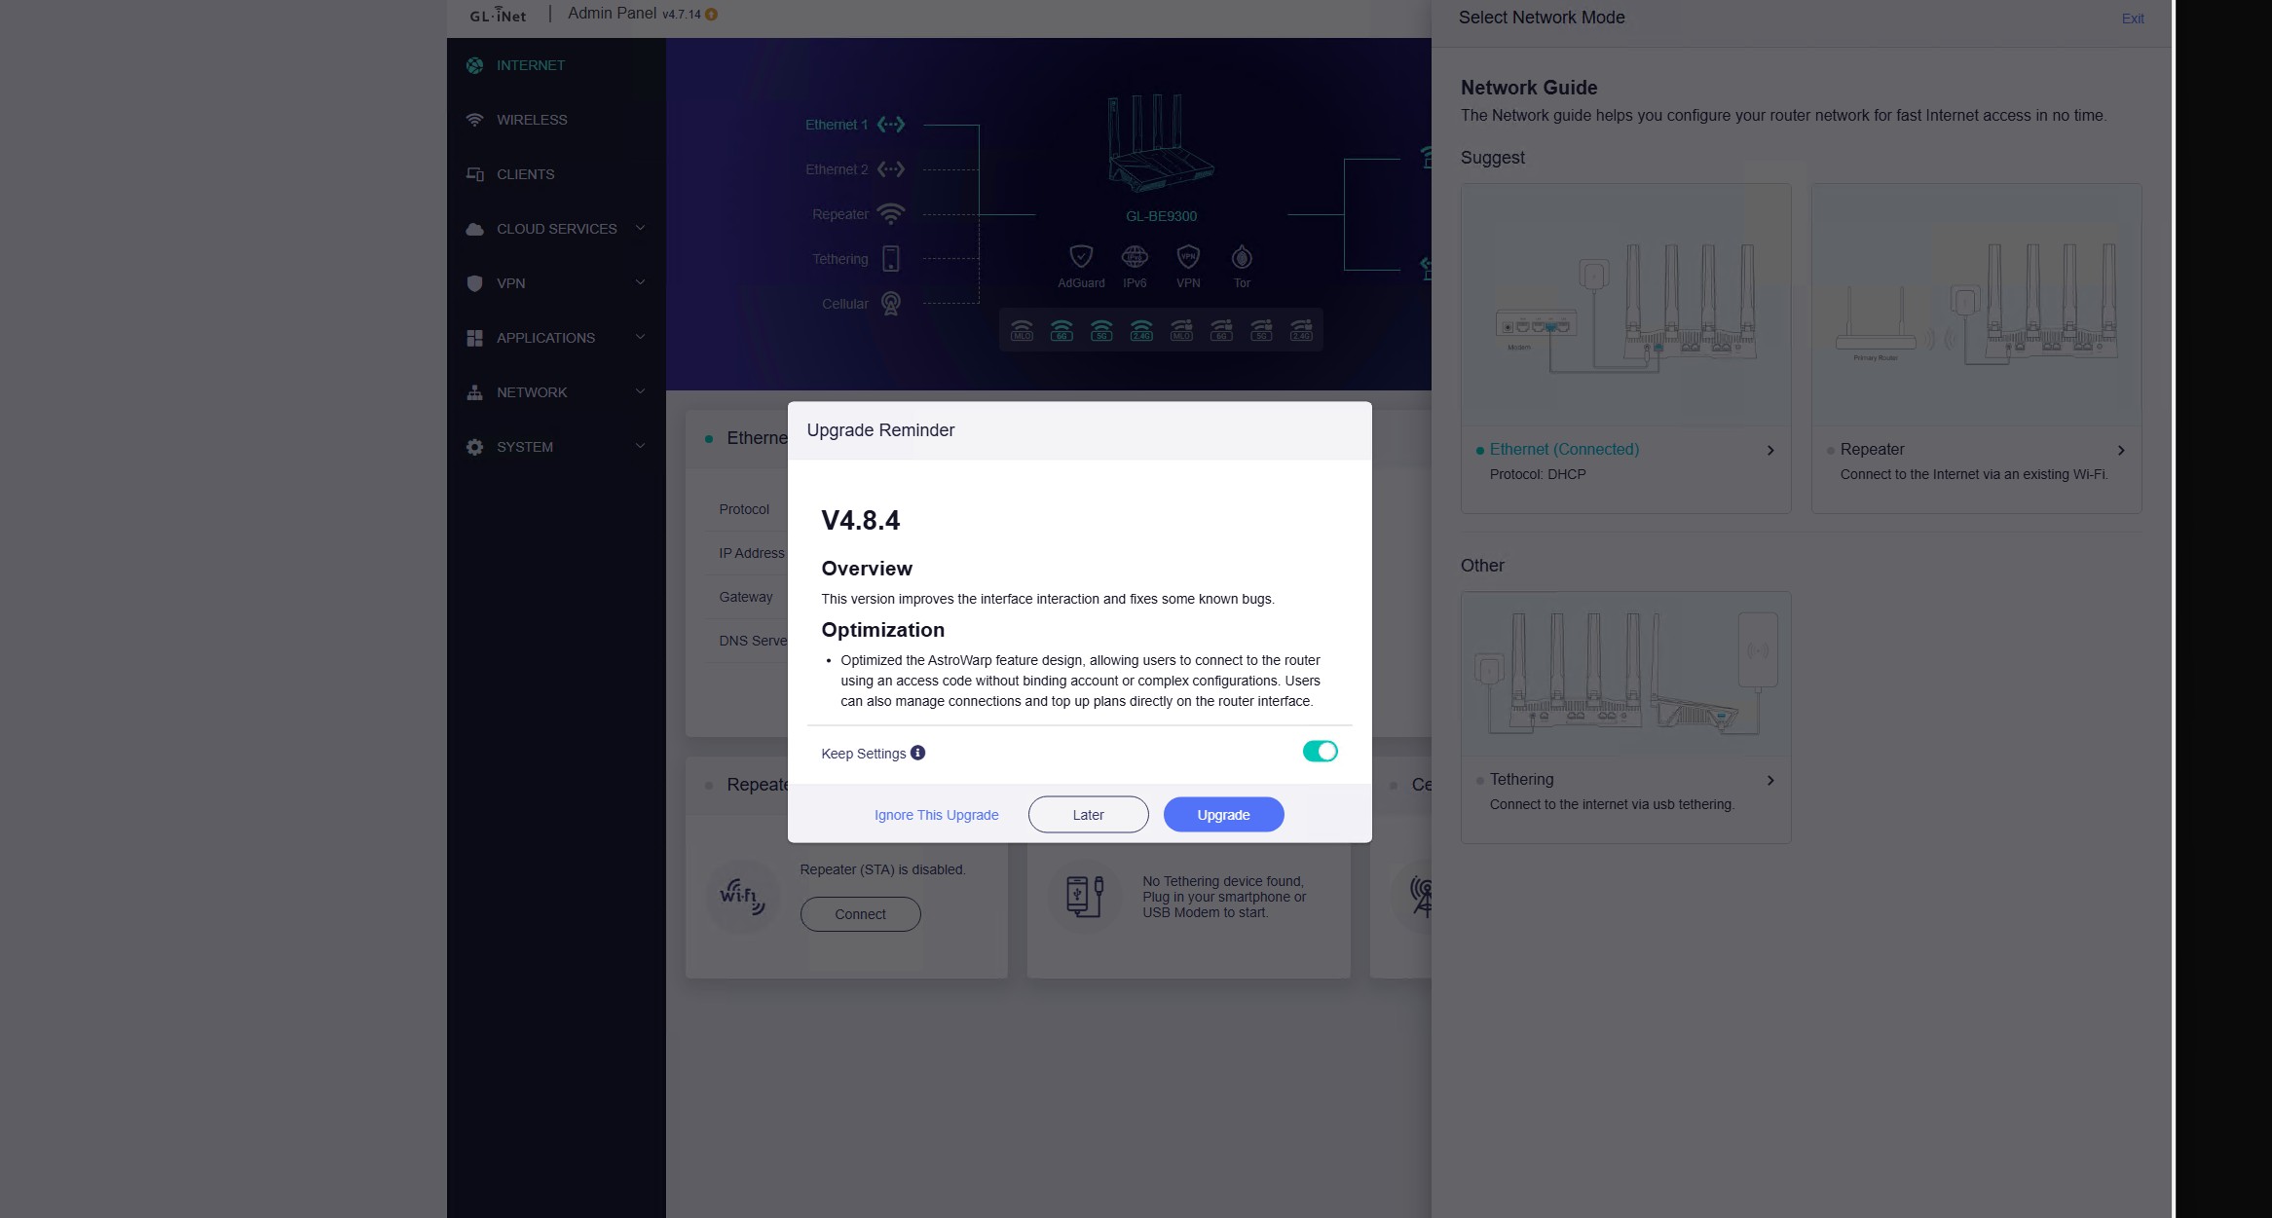Click the Tethering phone icon in diagram

pos(890,259)
